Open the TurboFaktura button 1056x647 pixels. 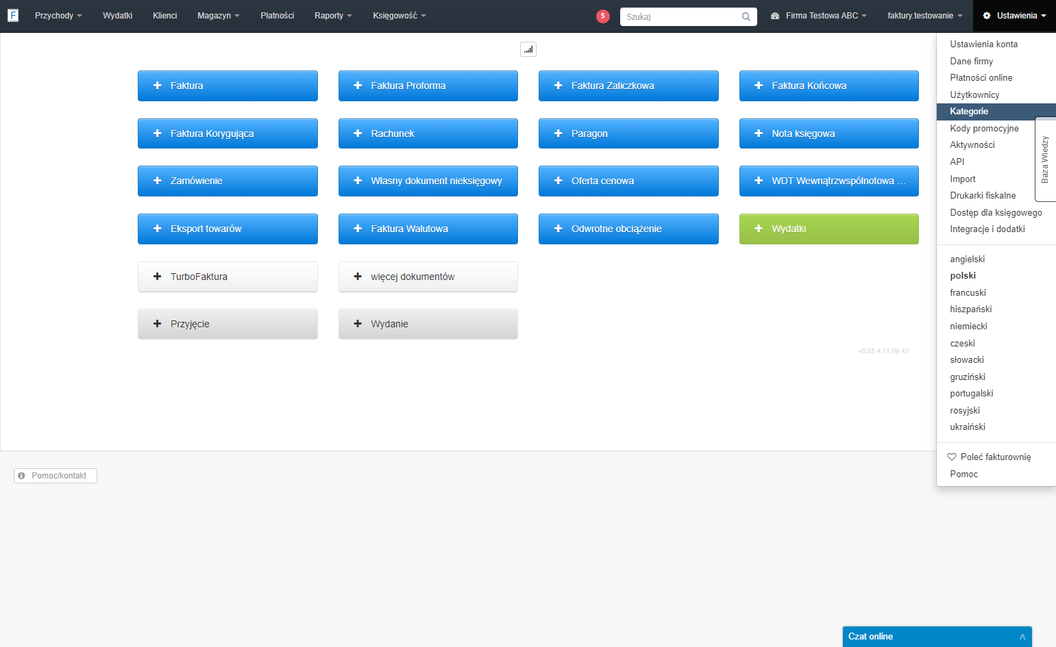228,277
